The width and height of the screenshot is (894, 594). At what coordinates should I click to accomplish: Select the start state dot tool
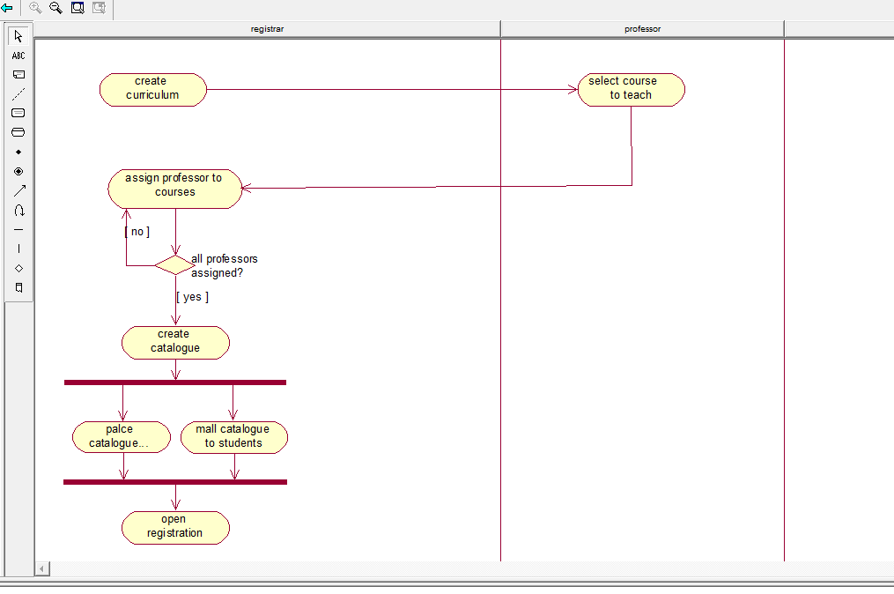click(x=18, y=152)
